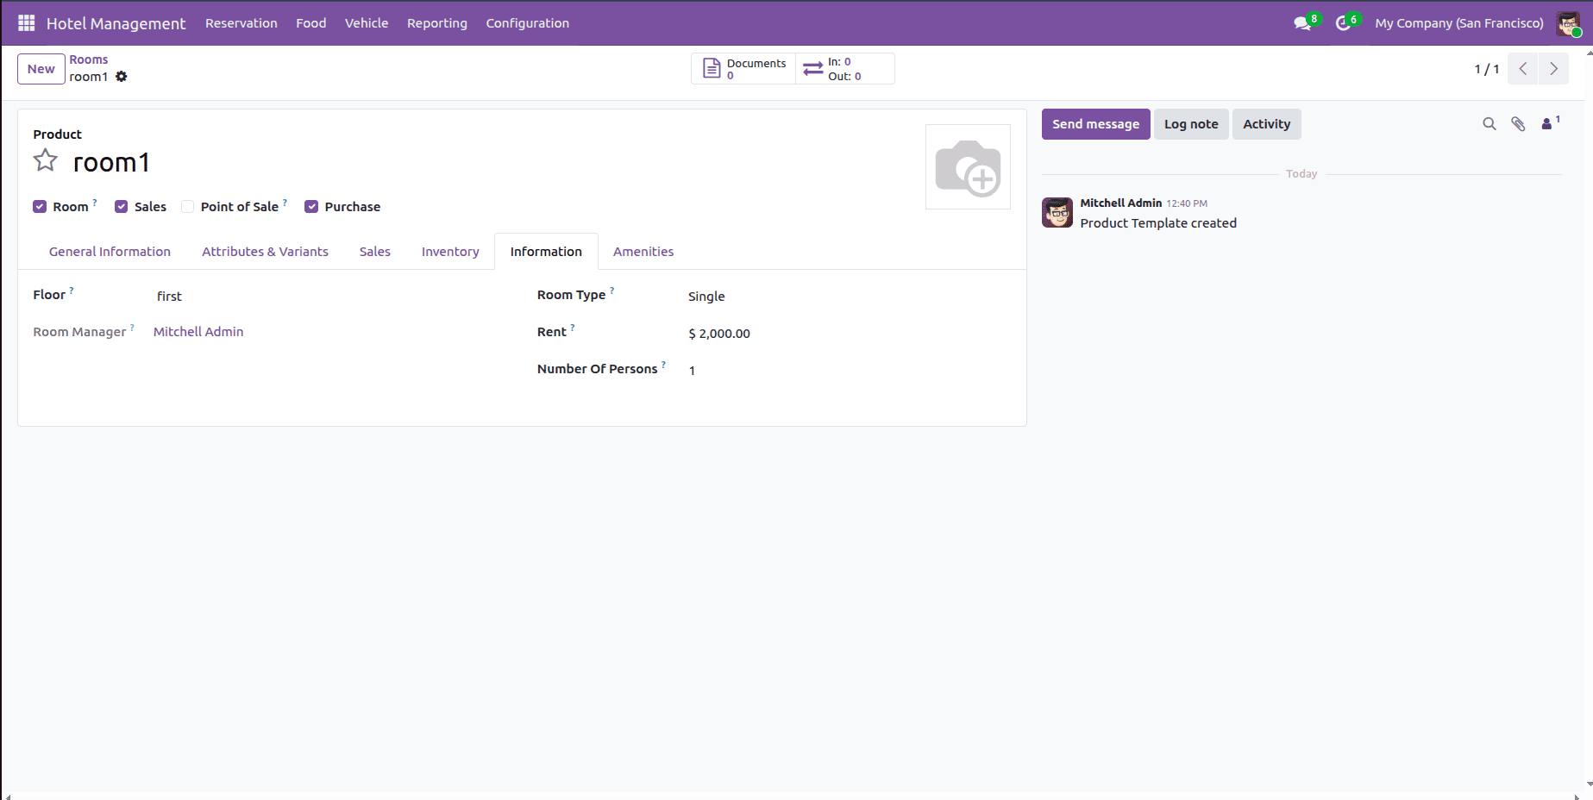Edit the Rent field value
This screenshot has height=800, width=1593.
[x=848, y=334]
